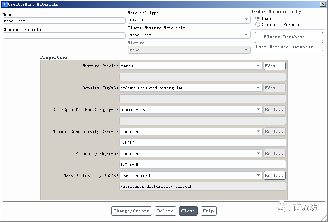Click Edit button for Mixture Species
Image resolution: width=328 pixels, height=222 pixels.
[x=274, y=66]
